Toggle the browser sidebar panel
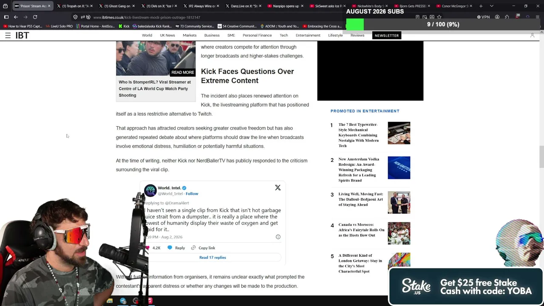Image resolution: width=544 pixels, height=306 pixels. coord(6,17)
